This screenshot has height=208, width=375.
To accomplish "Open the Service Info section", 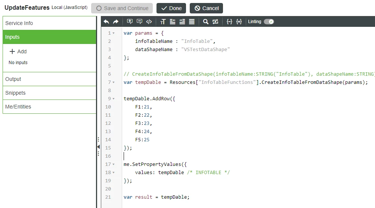I will pyautogui.click(x=50, y=23).
